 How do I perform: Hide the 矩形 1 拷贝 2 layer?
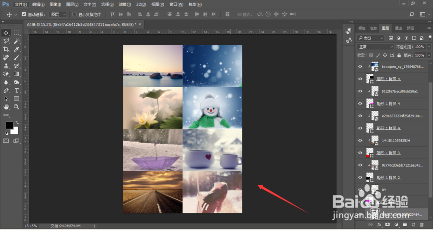pos(360,177)
